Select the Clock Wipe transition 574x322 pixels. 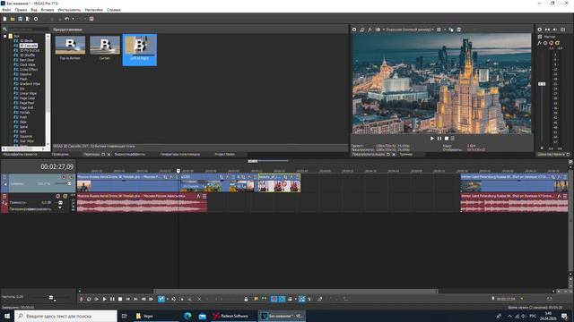click(x=28, y=64)
